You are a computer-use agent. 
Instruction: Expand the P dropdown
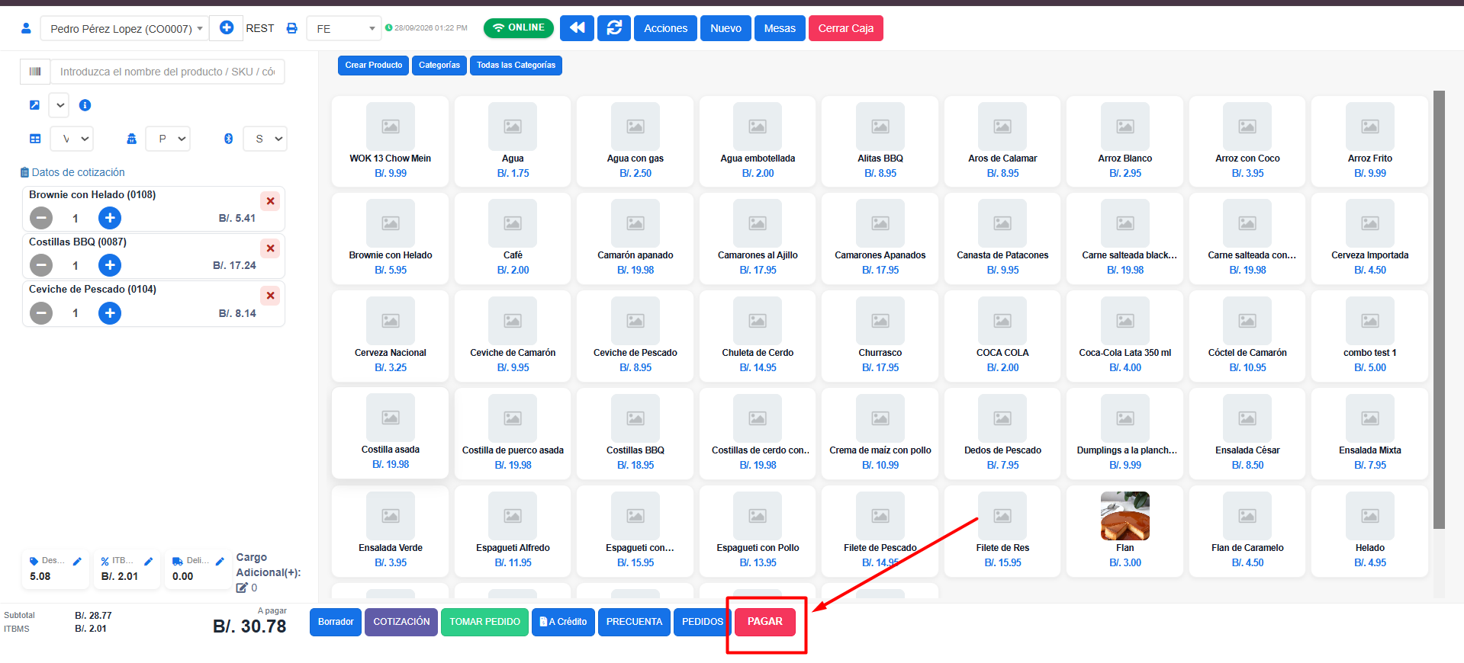click(x=168, y=139)
